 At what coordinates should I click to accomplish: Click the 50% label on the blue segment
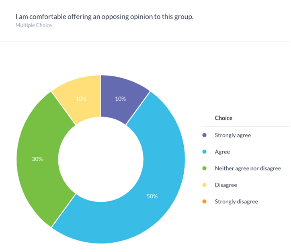(x=152, y=197)
